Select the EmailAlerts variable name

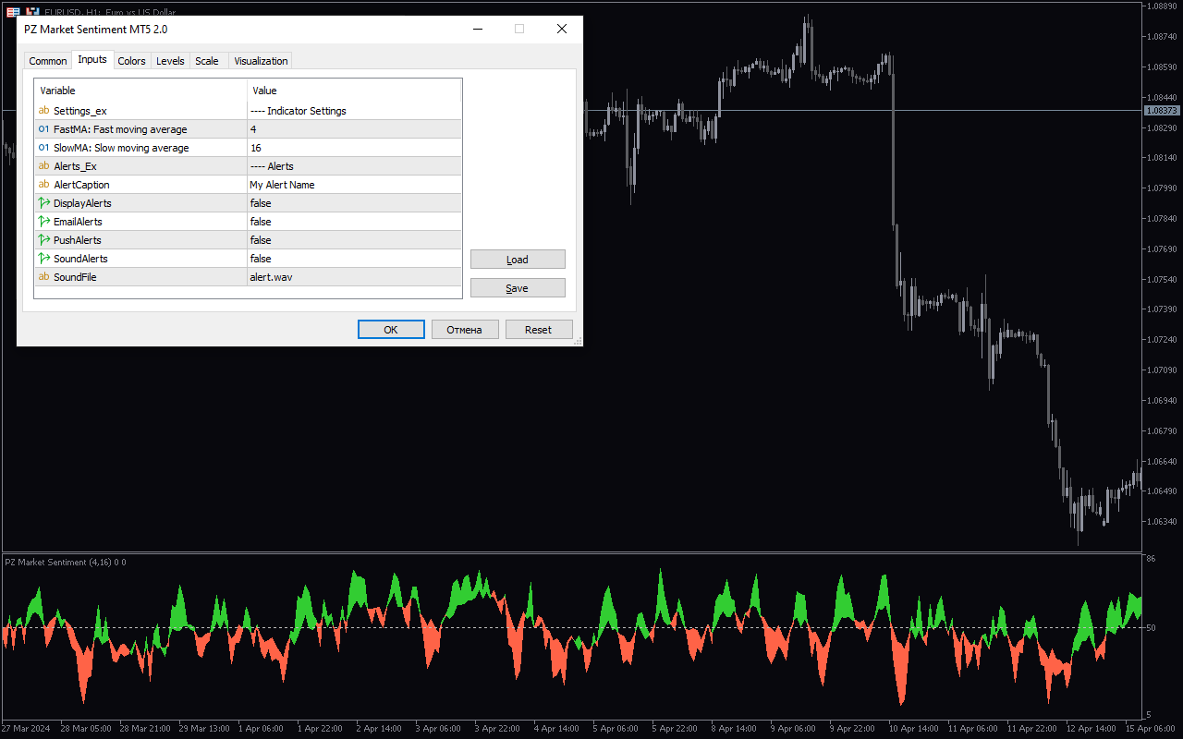tap(78, 222)
